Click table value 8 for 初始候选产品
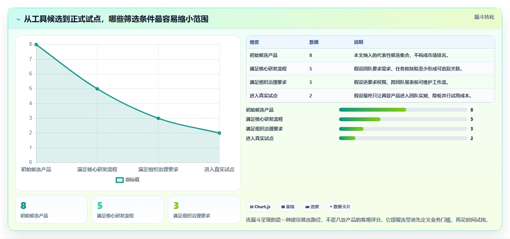 [x=311, y=55]
